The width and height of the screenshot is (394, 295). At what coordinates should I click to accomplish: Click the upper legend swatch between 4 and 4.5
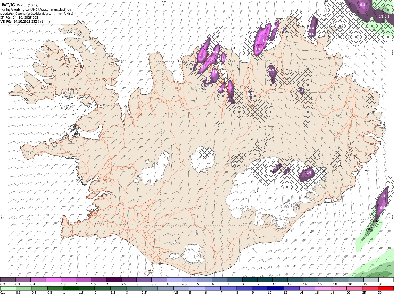point(174,280)
